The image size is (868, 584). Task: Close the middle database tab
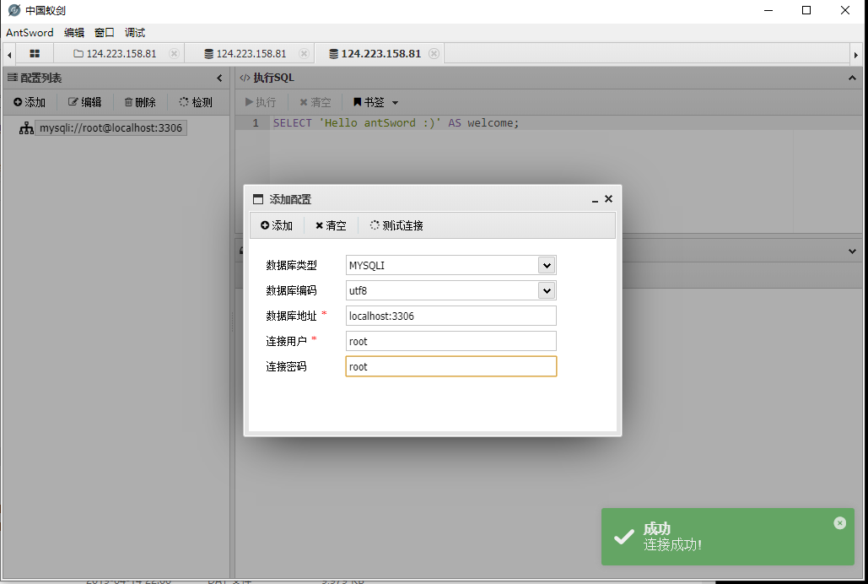coord(304,54)
